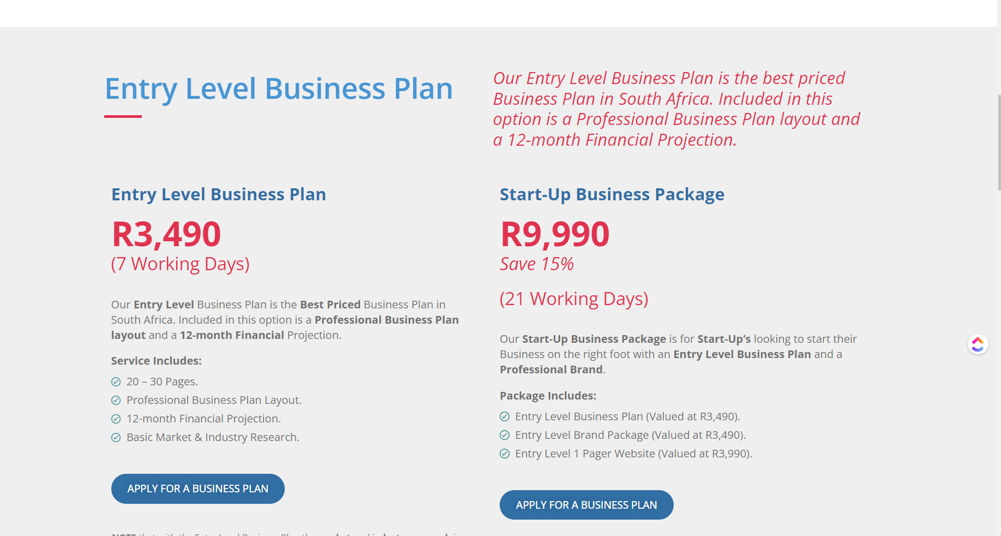Viewport: 1001px width, 536px height.
Task: Click the checkmark icon beside "Entry Level Business Plan (Valued at R3,490)"
Action: click(505, 416)
